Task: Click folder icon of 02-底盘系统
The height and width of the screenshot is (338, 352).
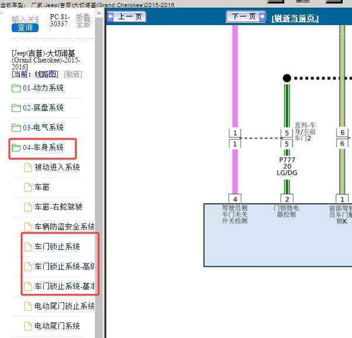Action: pos(16,108)
